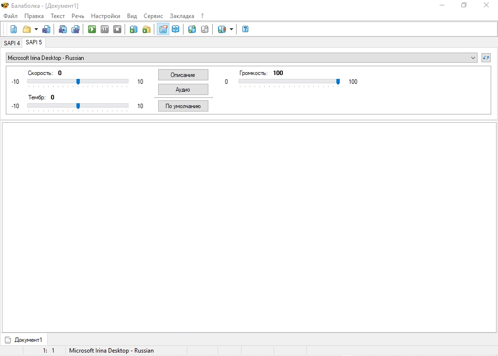This screenshot has height=356, width=498.
Task: Open the Microsoft Irina Desktop voice dropdown
Action: [x=241, y=58]
